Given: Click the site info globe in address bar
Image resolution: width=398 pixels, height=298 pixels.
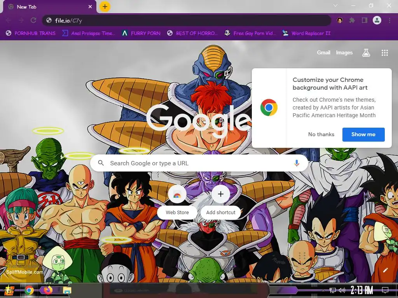Looking at the screenshot, I should click(49, 20).
